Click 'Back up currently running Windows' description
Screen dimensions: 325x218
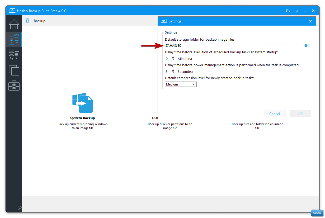[x=83, y=126]
